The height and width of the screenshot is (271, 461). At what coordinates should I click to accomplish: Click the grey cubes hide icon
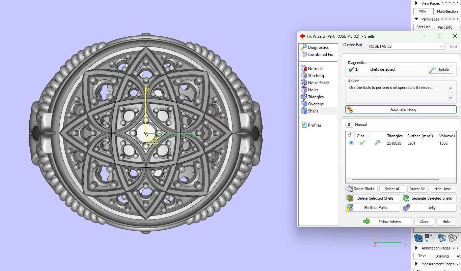[x=453, y=238]
